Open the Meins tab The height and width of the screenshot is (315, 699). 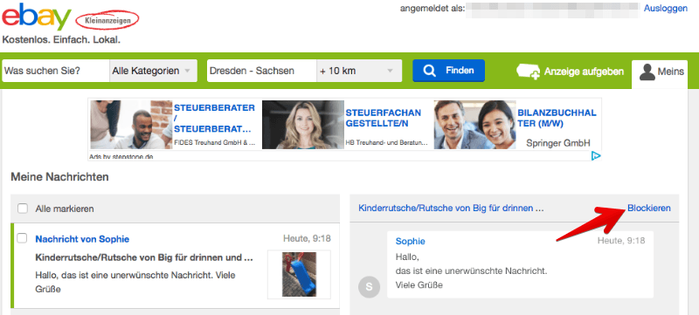pyautogui.click(x=660, y=72)
